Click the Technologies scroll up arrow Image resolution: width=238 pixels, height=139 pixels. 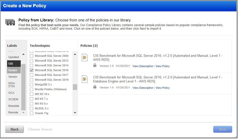click(75, 54)
